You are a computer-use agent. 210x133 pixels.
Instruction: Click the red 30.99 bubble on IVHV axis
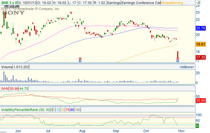click(201, 100)
